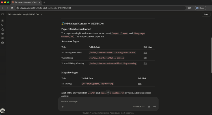Focus the Write a message input

click(108, 101)
